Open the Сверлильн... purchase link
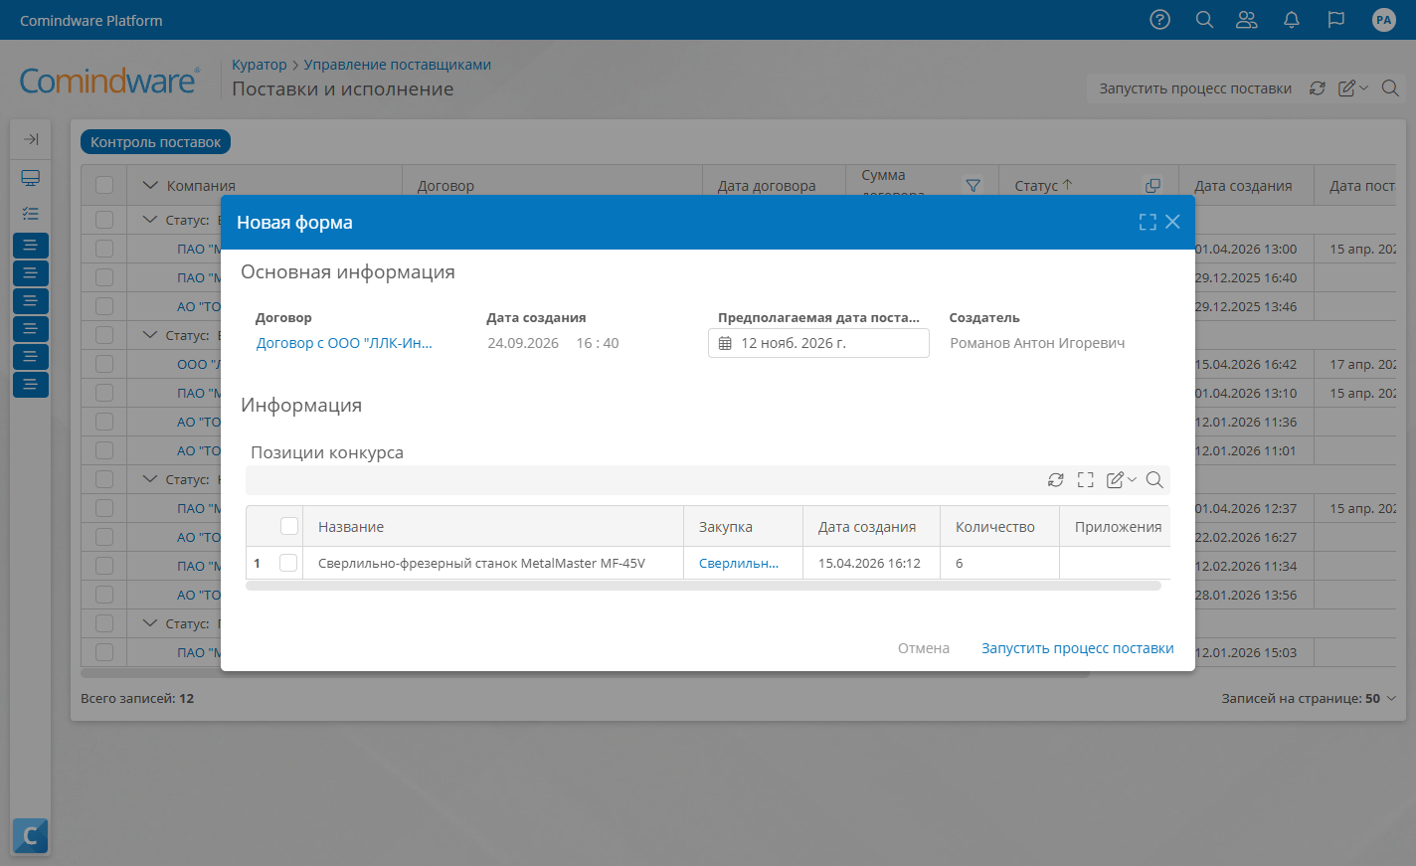The width and height of the screenshot is (1416, 866). click(x=739, y=563)
